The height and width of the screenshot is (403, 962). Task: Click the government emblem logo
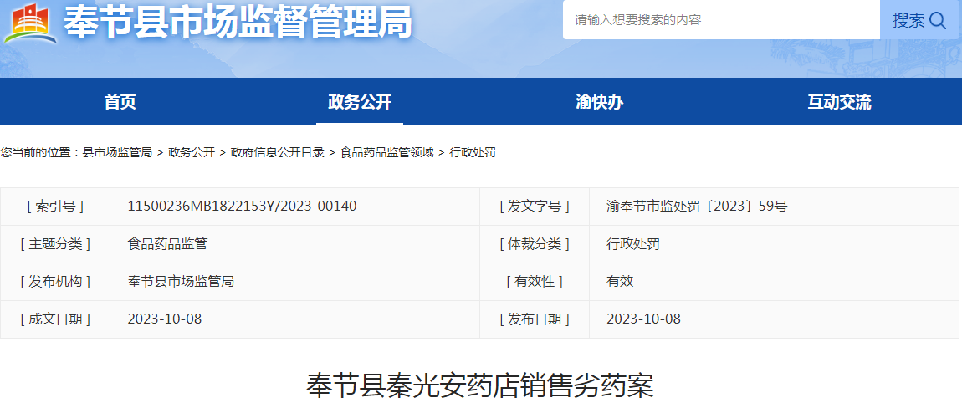[x=31, y=23]
